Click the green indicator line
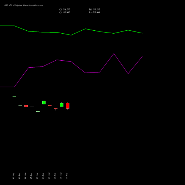 click(71, 30)
